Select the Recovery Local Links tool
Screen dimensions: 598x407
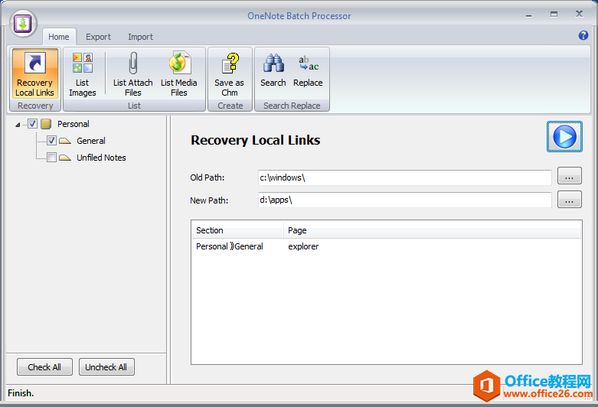[35, 74]
